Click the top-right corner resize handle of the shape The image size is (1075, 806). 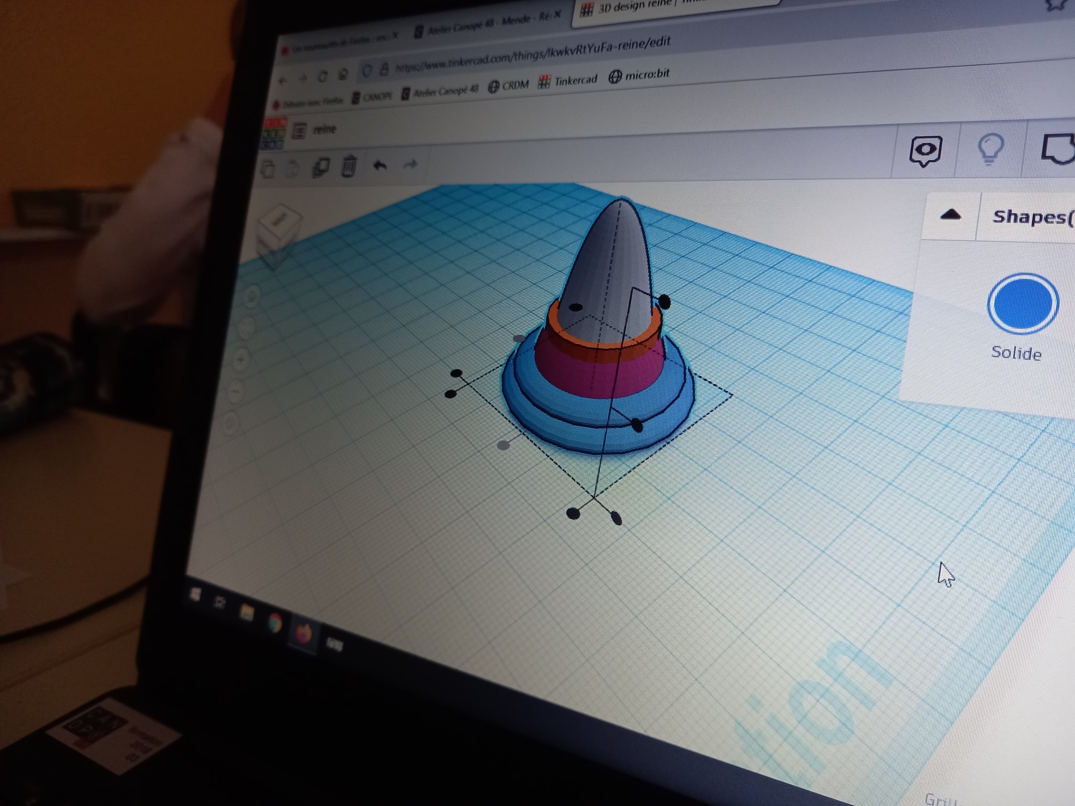[x=664, y=301]
